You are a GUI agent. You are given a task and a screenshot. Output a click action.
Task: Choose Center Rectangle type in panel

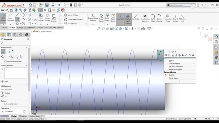pos(11,52)
